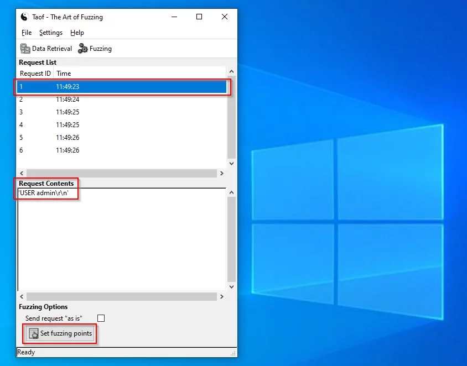Click the Taof yin-yang title bar icon
This screenshot has width=467, height=366.
(x=24, y=17)
